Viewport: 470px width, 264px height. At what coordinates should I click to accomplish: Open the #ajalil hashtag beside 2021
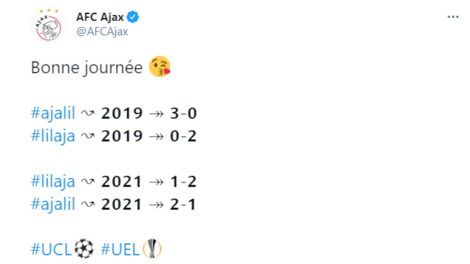point(53,204)
